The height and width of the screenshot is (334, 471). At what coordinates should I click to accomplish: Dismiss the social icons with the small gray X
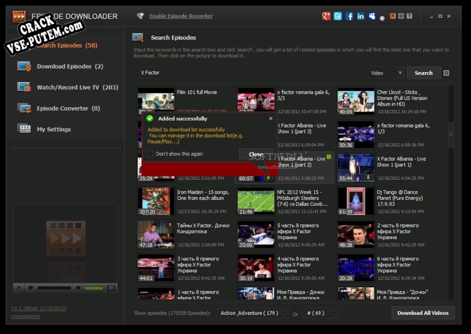(x=382, y=18)
